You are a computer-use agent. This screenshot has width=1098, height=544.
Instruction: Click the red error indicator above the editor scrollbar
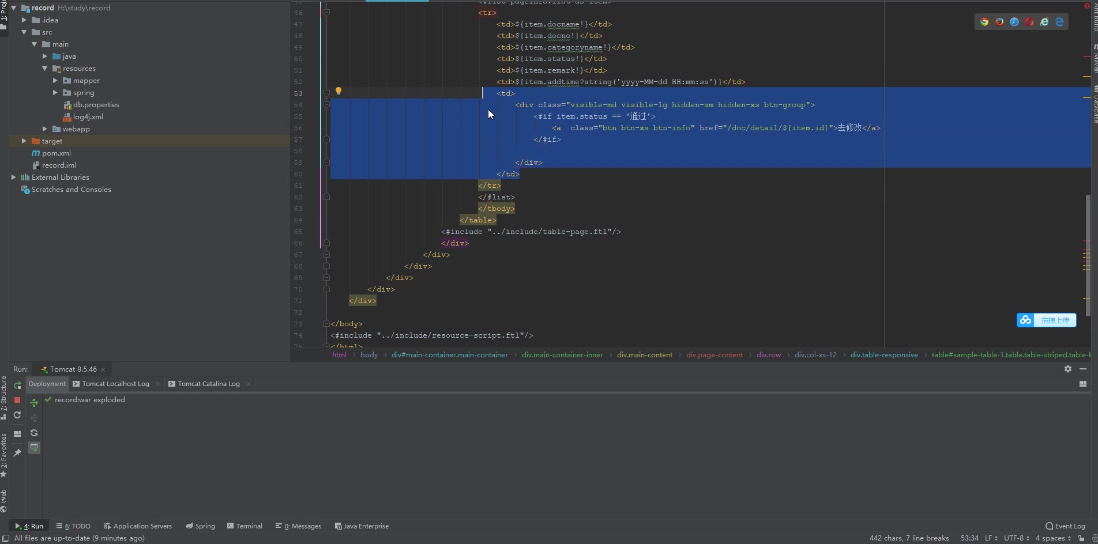(x=1087, y=6)
